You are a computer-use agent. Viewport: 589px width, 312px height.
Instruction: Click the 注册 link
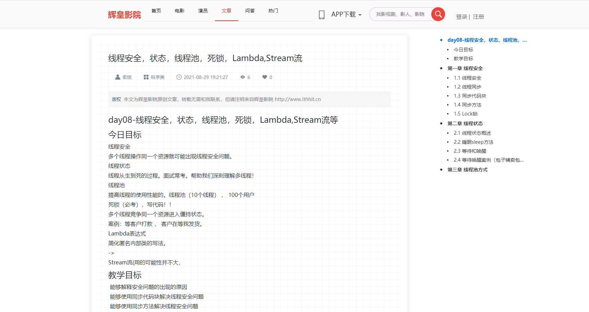coord(478,17)
